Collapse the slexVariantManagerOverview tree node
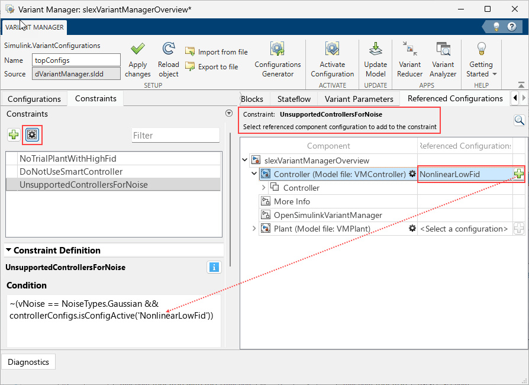This screenshot has height=385, width=529. [x=245, y=160]
